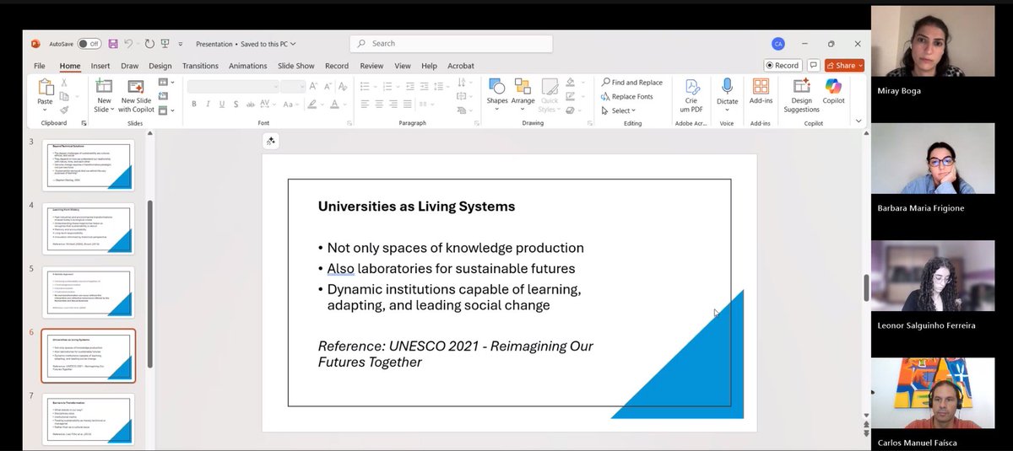The height and width of the screenshot is (451, 1013).
Task: Undo the last action
Action: (x=129, y=44)
